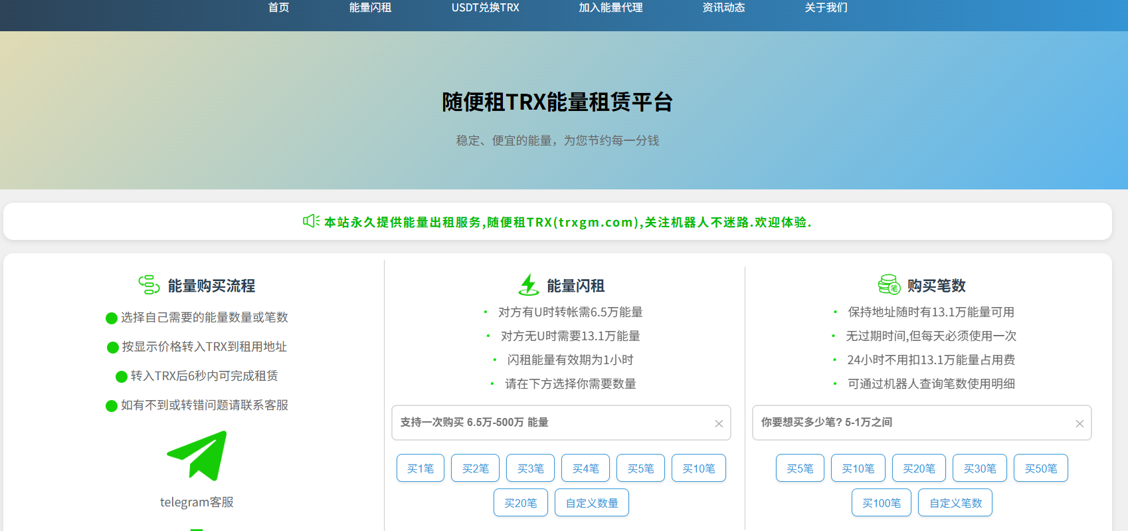This screenshot has height=531, width=1128.
Task: Click 24小时不用扣13.1万能量占用费 bullet
Action: point(931,360)
